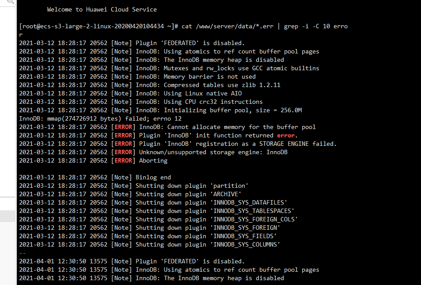Click the 'Welcome to Huawei Cloud Service' banner
Screen dimensions: 421x285
click(x=102, y=9)
